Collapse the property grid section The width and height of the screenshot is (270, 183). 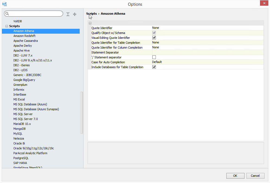click(x=90, y=23)
